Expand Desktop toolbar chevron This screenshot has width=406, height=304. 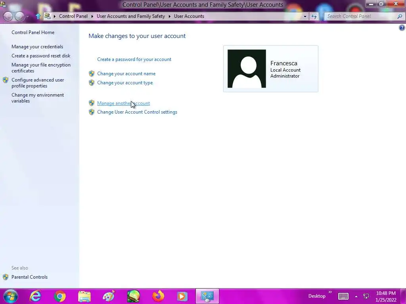(330, 292)
